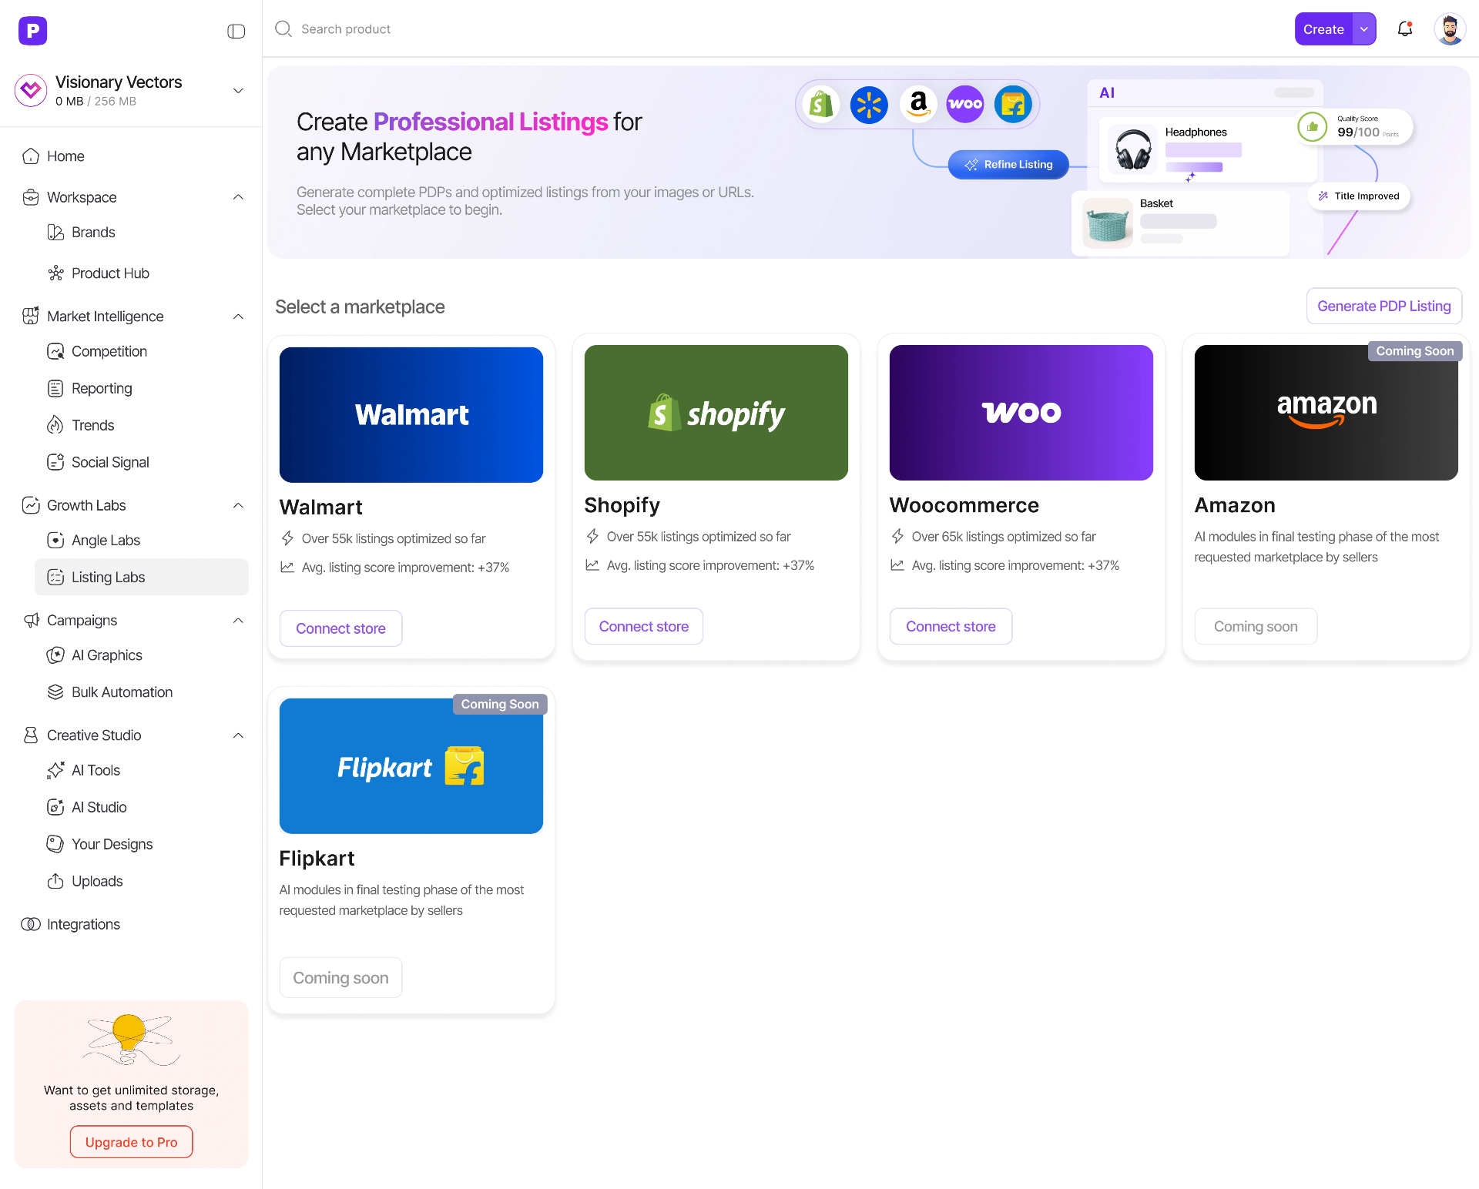Open Product Hub in sidebar

point(110,273)
